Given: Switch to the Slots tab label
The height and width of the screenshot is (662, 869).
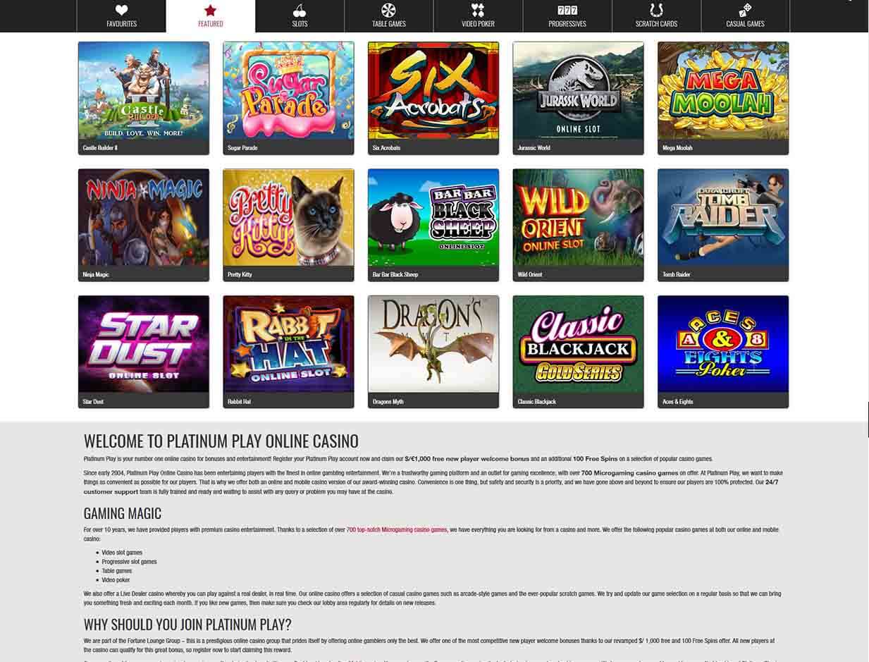Looking at the screenshot, I should (300, 24).
